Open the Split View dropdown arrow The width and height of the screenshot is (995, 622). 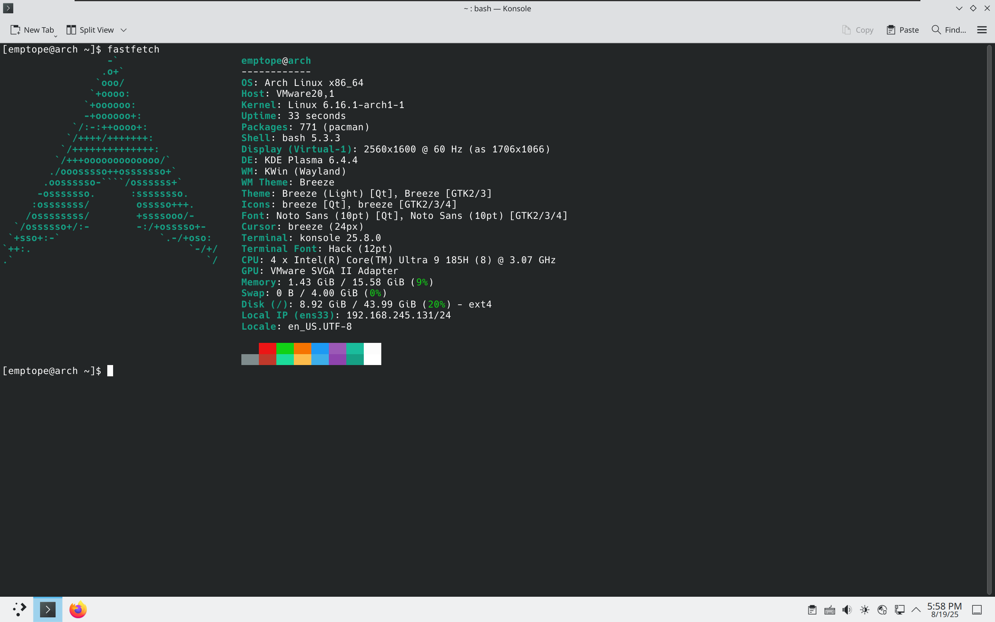coord(123,30)
